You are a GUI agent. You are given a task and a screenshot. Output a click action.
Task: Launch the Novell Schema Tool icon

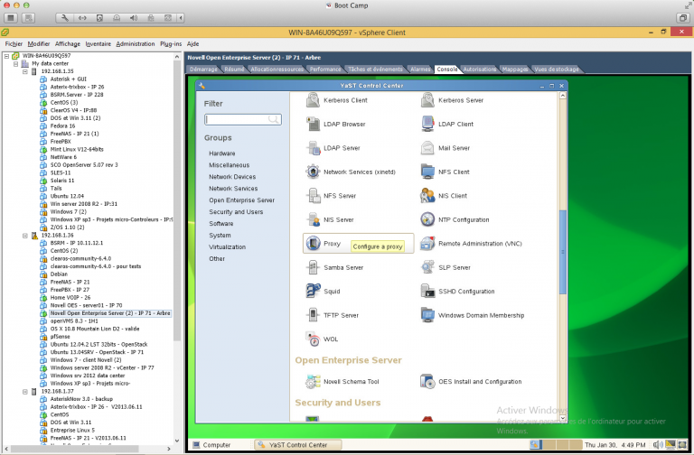tap(313, 382)
